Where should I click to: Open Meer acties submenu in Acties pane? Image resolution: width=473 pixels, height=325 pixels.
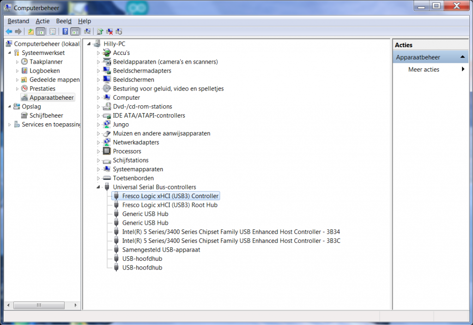click(424, 70)
